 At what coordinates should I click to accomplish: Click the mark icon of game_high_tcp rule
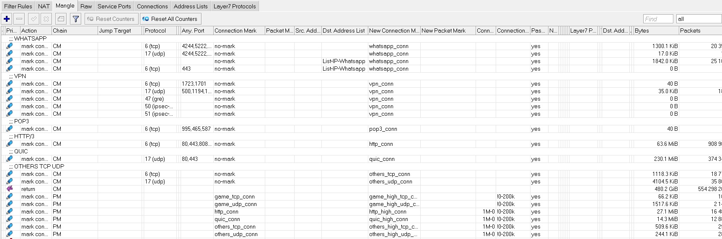10,196
